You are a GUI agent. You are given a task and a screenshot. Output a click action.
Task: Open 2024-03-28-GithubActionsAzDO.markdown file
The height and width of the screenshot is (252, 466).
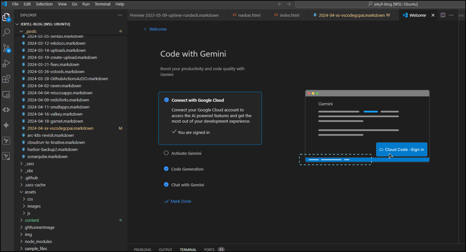pos(67,79)
